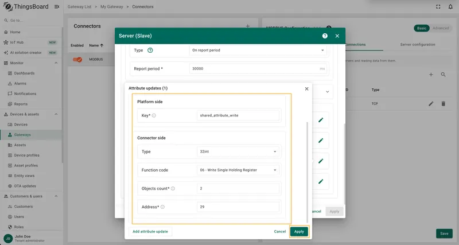Delete the TCP server row
This screenshot has width=459, height=245.
pos(443,104)
